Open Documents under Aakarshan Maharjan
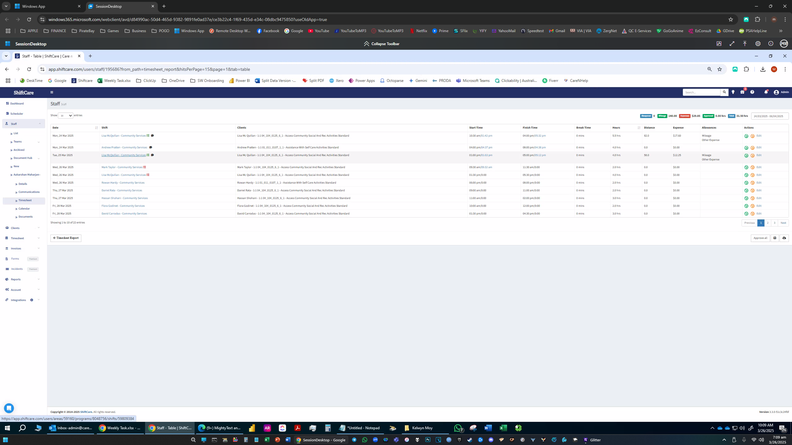Viewport: 792px width, 445px height. [x=25, y=217]
